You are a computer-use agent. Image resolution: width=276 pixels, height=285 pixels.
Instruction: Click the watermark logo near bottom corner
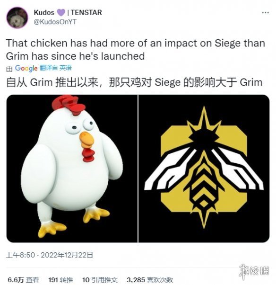pyautogui.click(x=254, y=272)
